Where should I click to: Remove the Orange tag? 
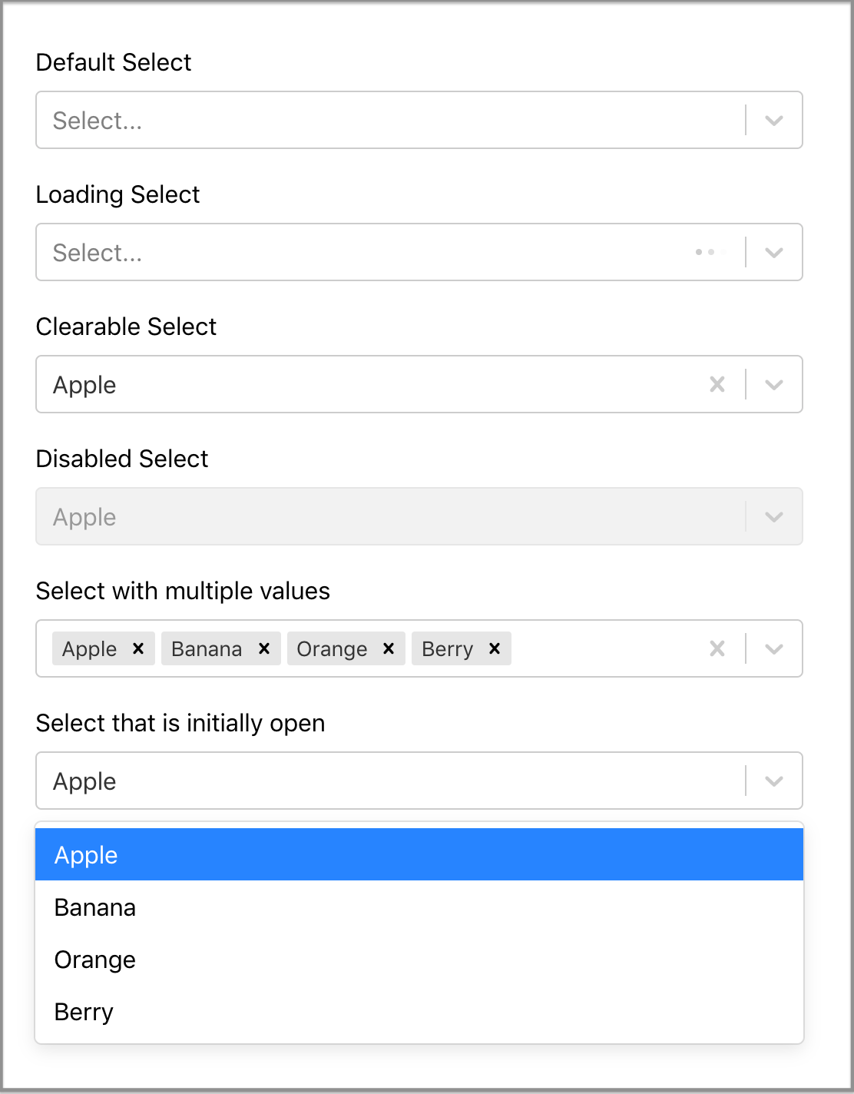pyautogui.click(x=389, y=648)
